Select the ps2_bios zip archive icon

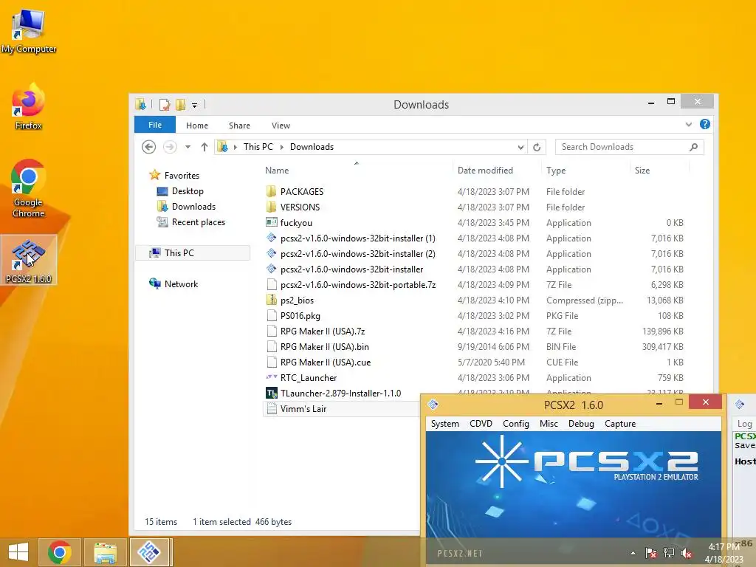pos(272,300)
